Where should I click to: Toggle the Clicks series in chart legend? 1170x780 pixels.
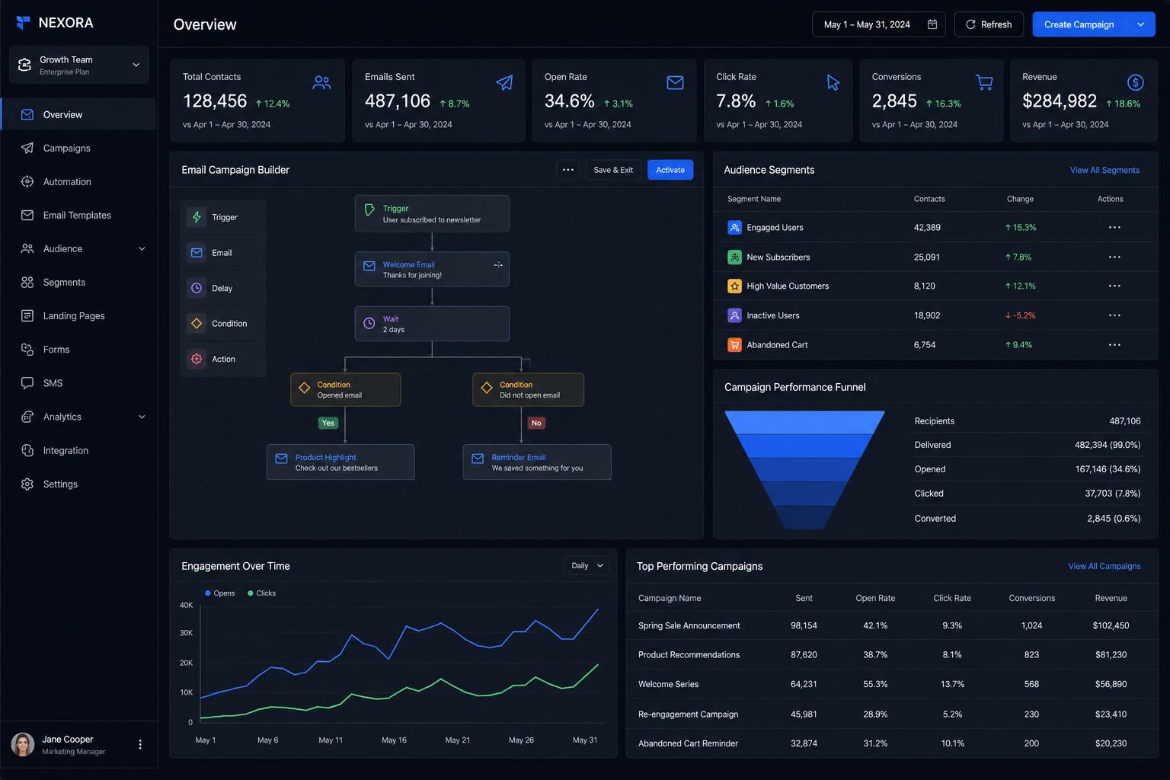click(262, 593)
